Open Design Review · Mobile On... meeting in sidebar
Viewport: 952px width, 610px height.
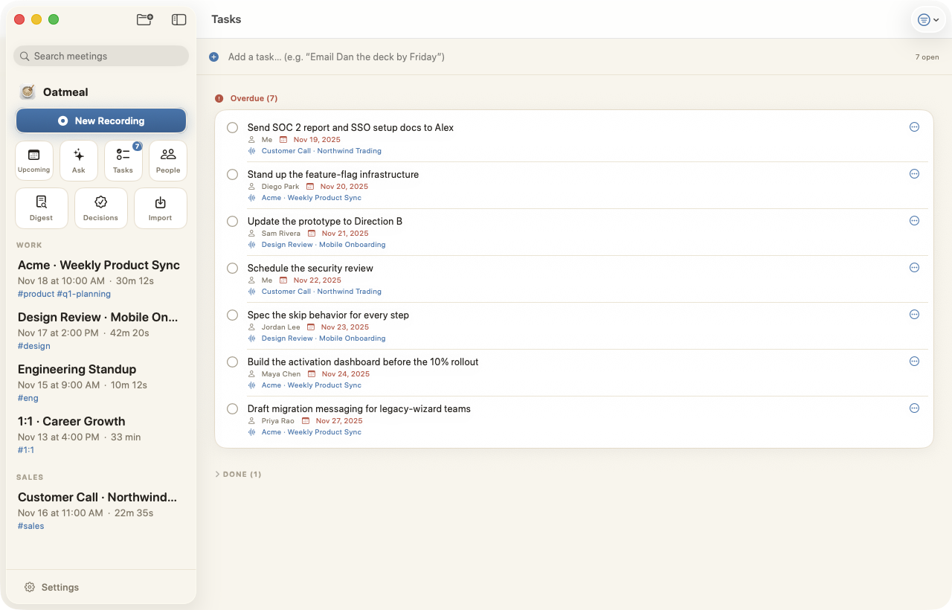(101, 331)
